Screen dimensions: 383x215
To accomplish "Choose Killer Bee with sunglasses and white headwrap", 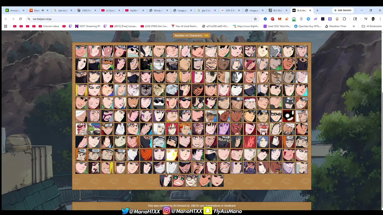I will [211, 116].
